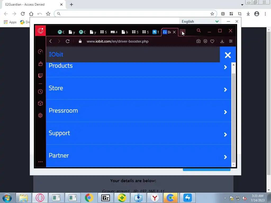Go back in the Opera GX window
The image size is (271, 203).
(51, 41)
